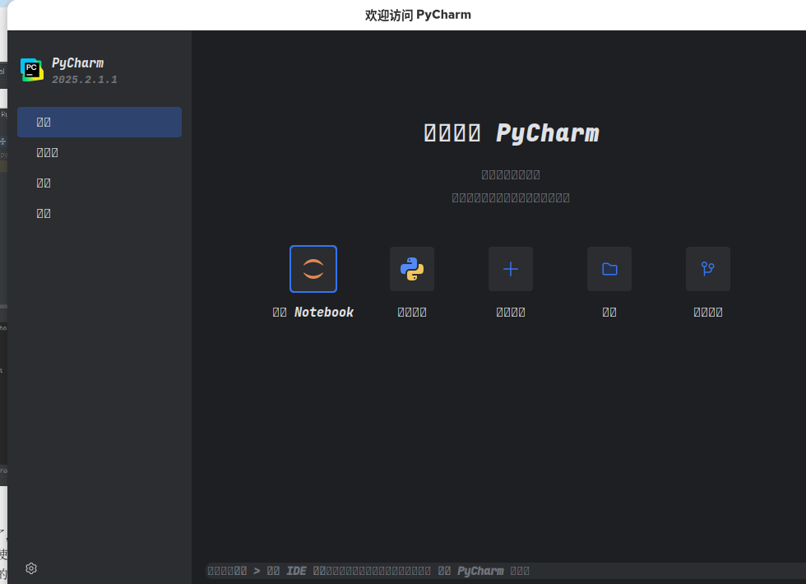Open settings via the gear icon

[31, 568]
